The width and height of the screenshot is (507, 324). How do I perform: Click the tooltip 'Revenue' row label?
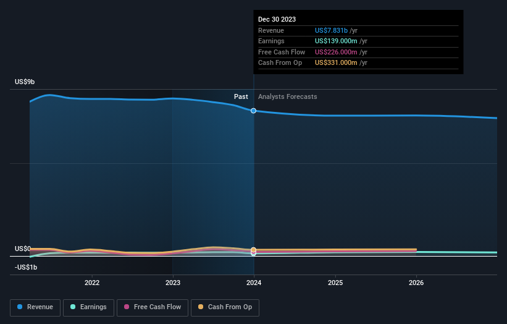271,30
